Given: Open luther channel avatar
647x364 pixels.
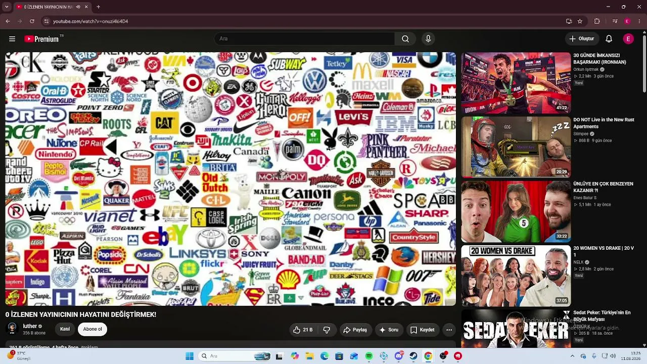Looking at the screenshot, I should coord(12,329).
